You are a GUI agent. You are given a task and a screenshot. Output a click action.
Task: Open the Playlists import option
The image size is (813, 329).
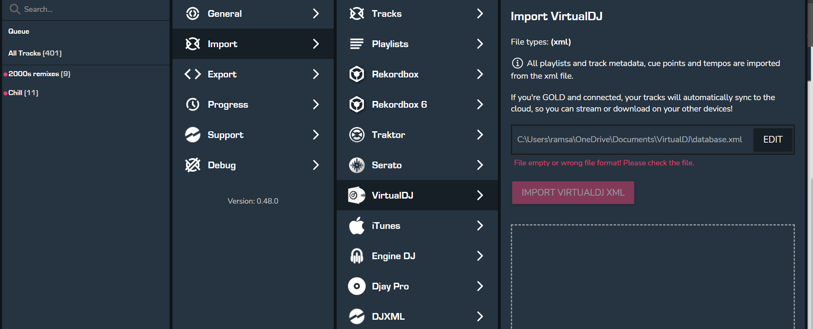pos(417,44)
